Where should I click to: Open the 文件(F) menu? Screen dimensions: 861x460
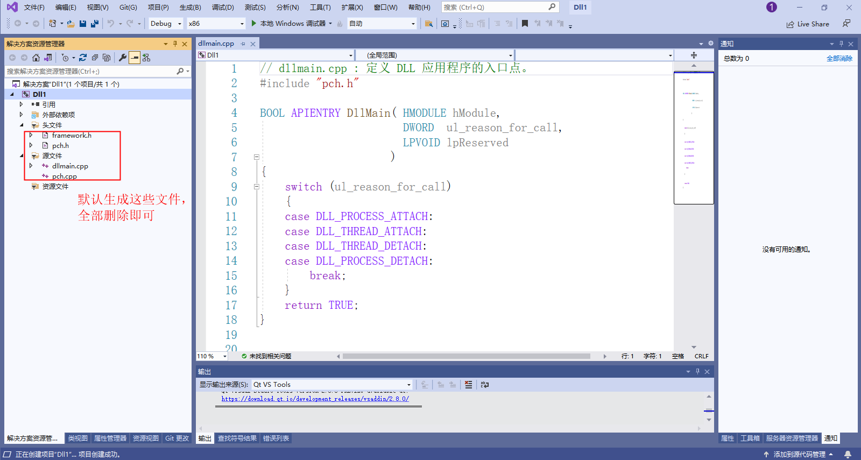click(34, 8)
